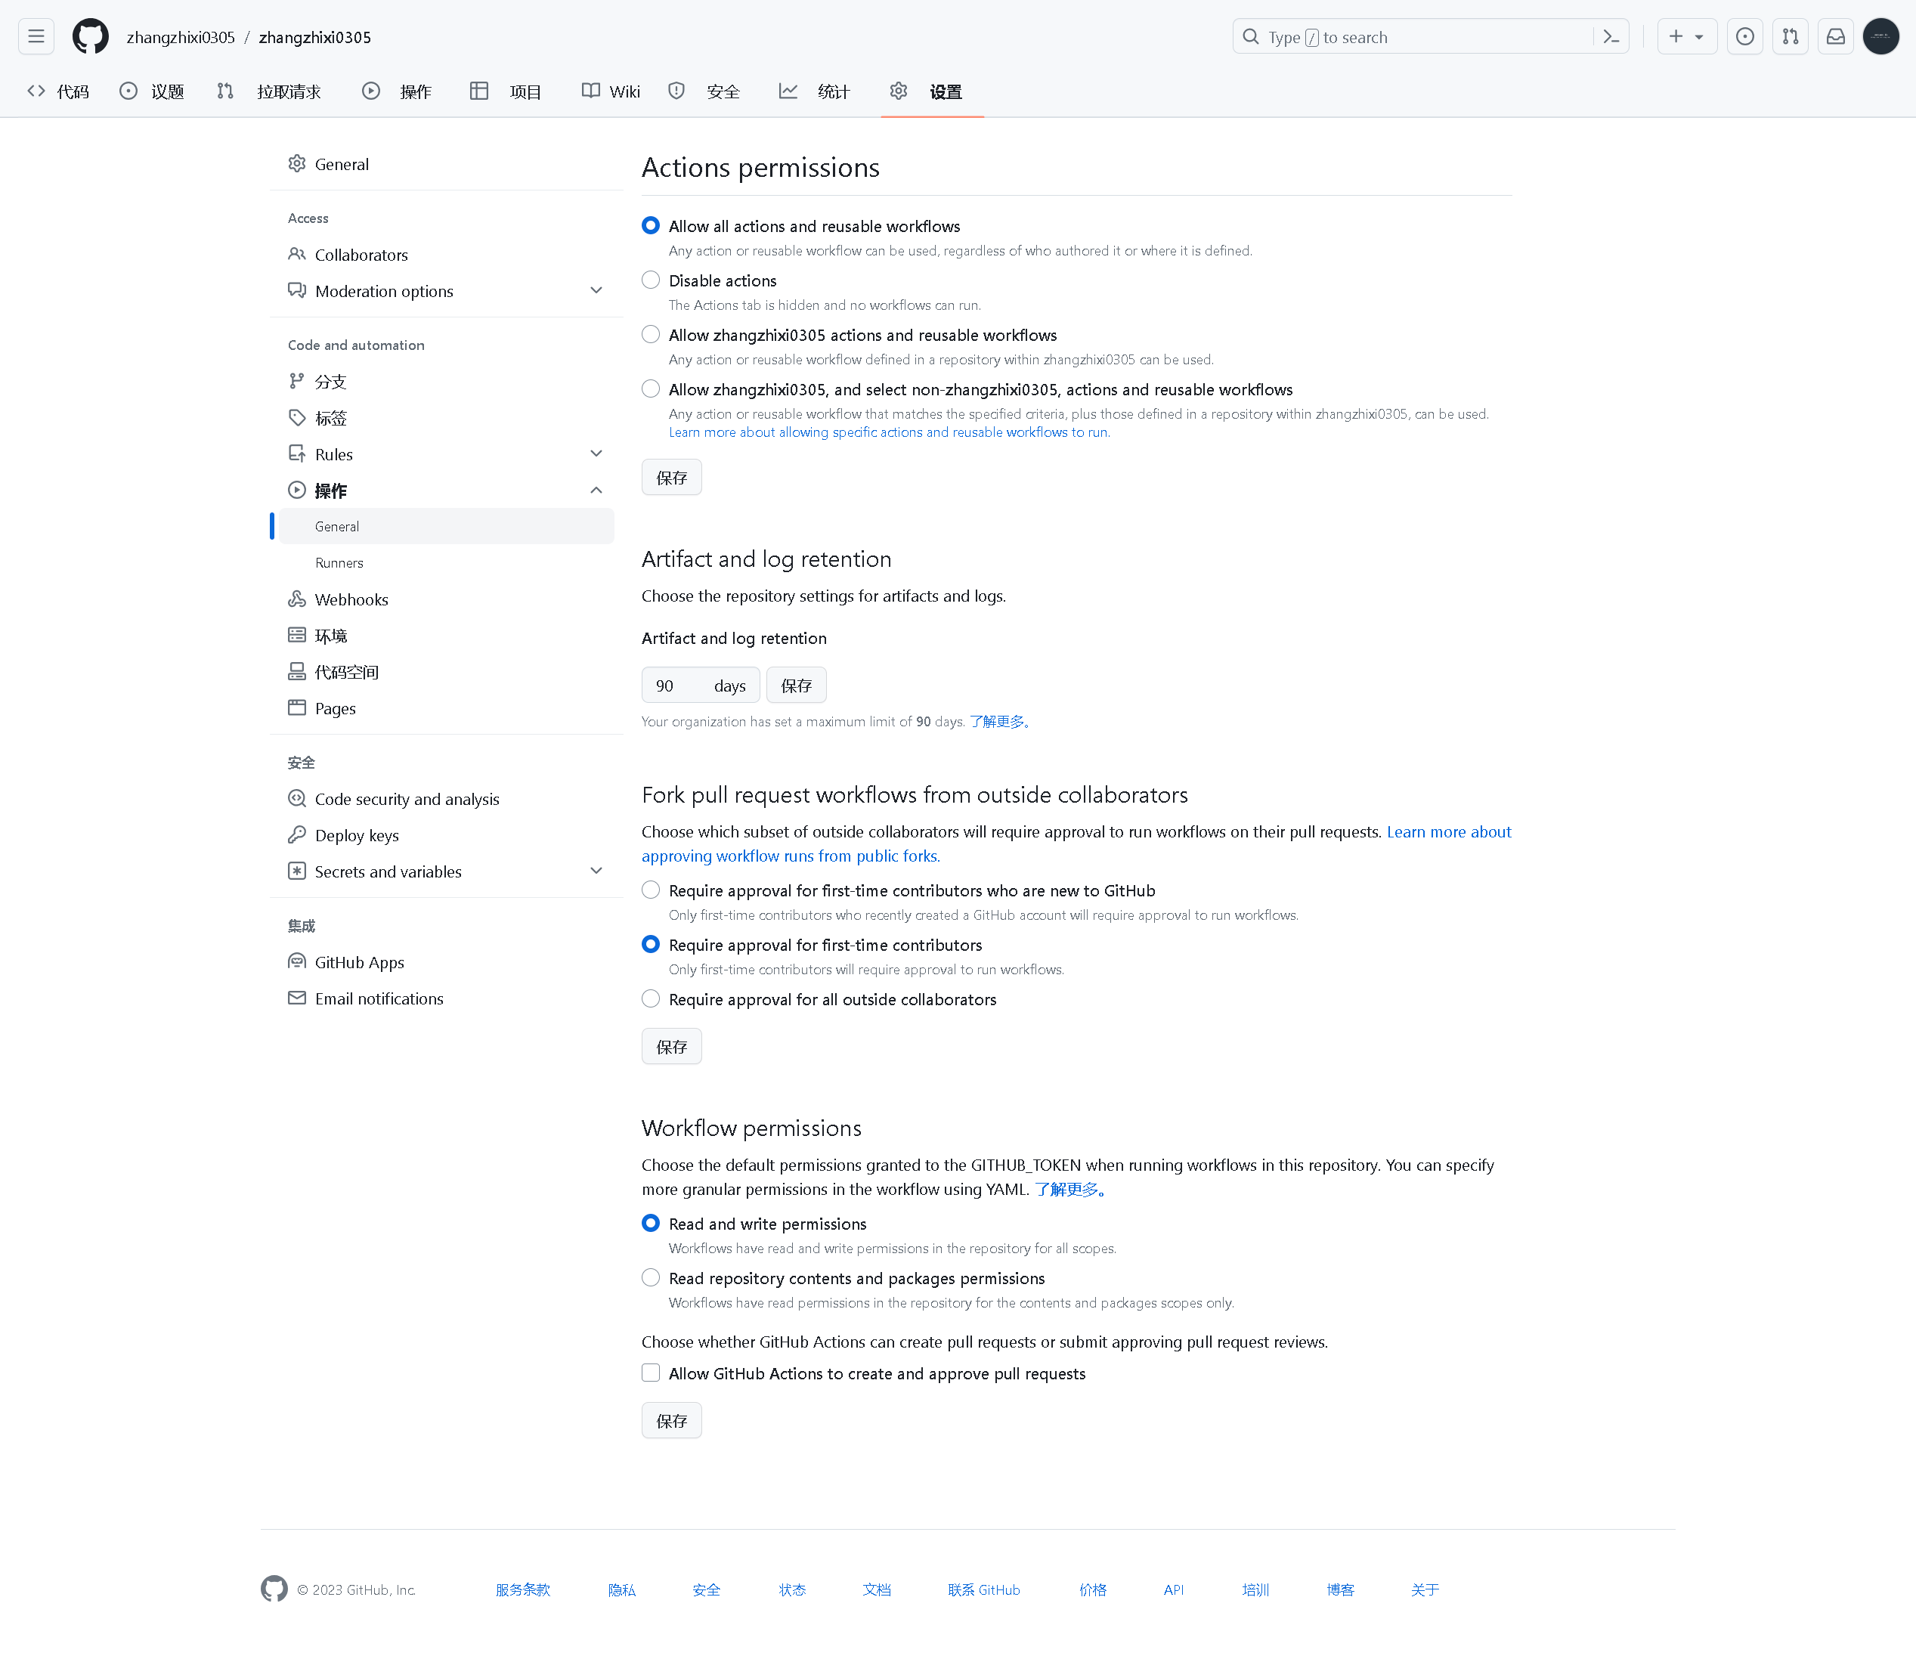1916x1659 pixels.
Task: Open the command palette icon
Action: [1611, 37]
